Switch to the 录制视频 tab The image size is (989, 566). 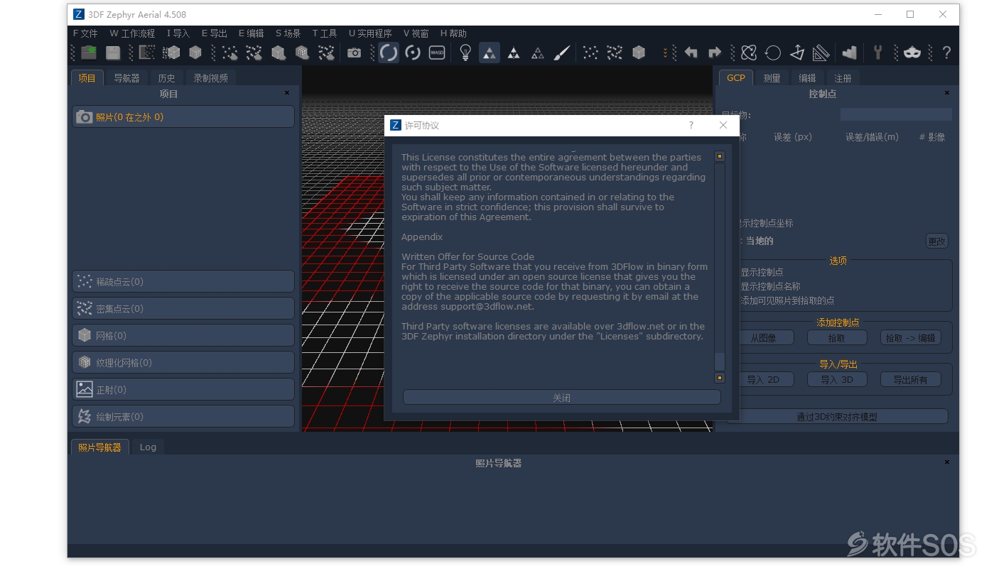click(x=211, y=78)
